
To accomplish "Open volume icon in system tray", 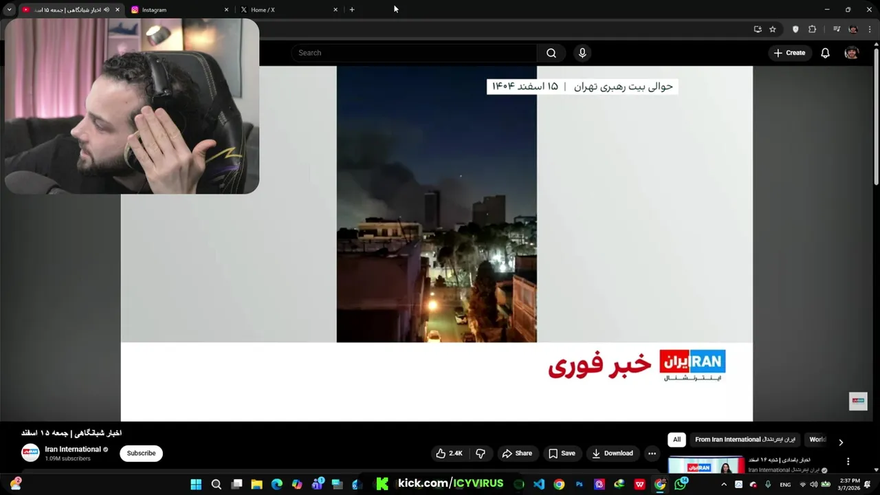I will pos(814,485).
